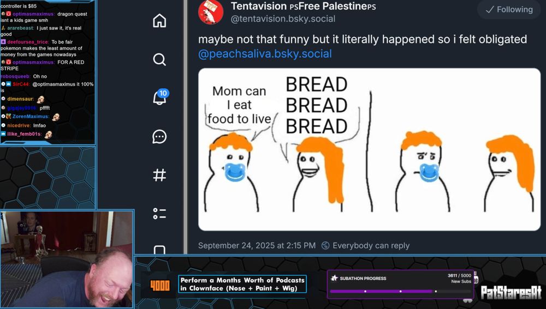Click the globe icon beside Everybody can reply
The width and height of the screenshot is (546, 309).
point(325,245)
